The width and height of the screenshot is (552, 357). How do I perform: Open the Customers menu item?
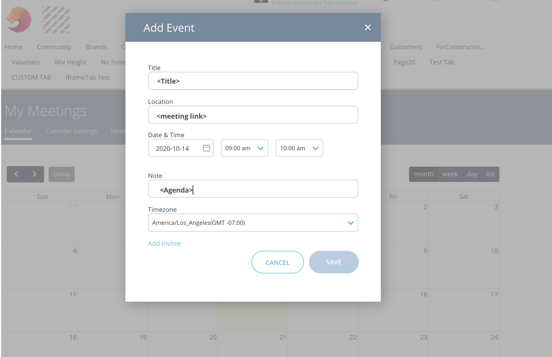[x=405, y=47]
